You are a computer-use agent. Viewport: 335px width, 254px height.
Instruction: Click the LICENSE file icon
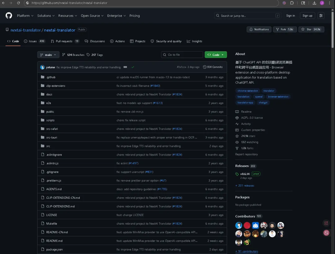[42, 215]
